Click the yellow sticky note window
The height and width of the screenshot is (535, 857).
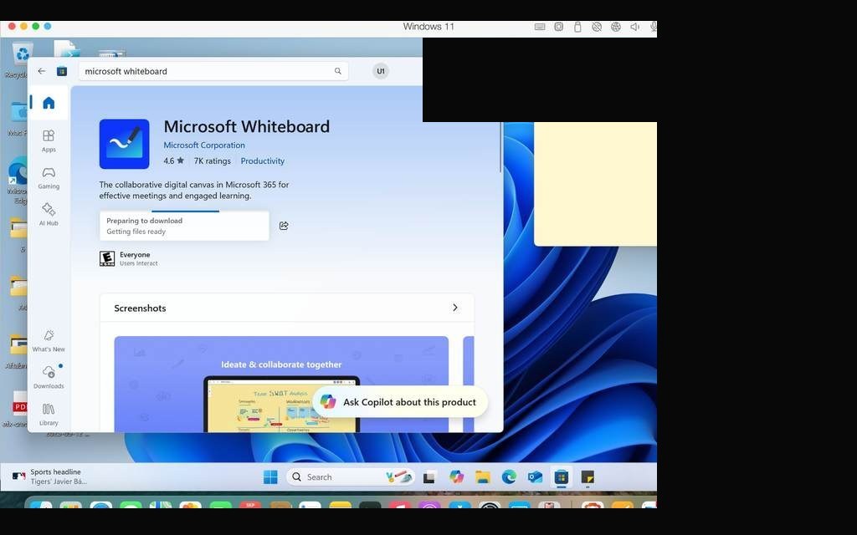[x=595, y=183]
